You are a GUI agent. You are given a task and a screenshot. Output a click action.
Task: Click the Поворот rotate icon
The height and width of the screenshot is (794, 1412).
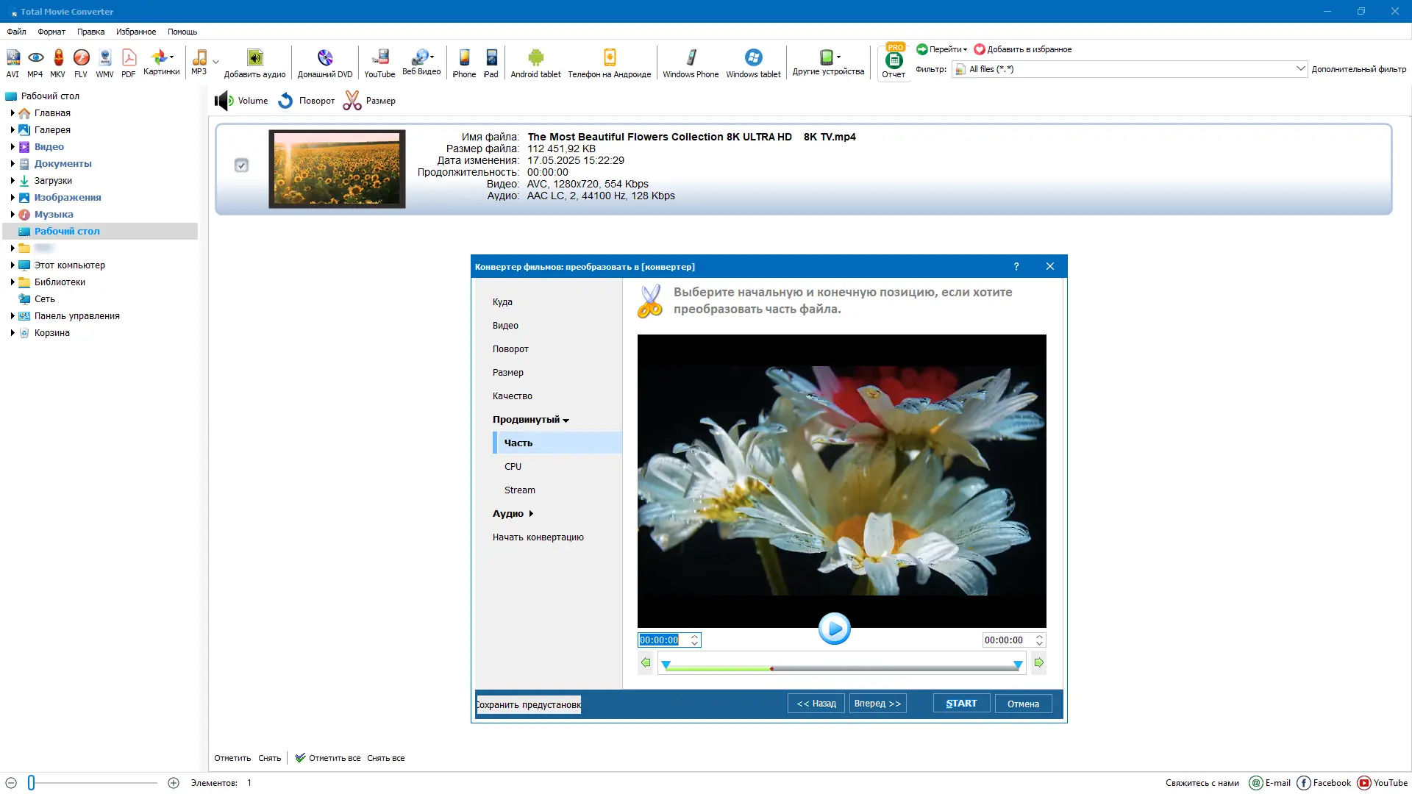coord(286,101)
